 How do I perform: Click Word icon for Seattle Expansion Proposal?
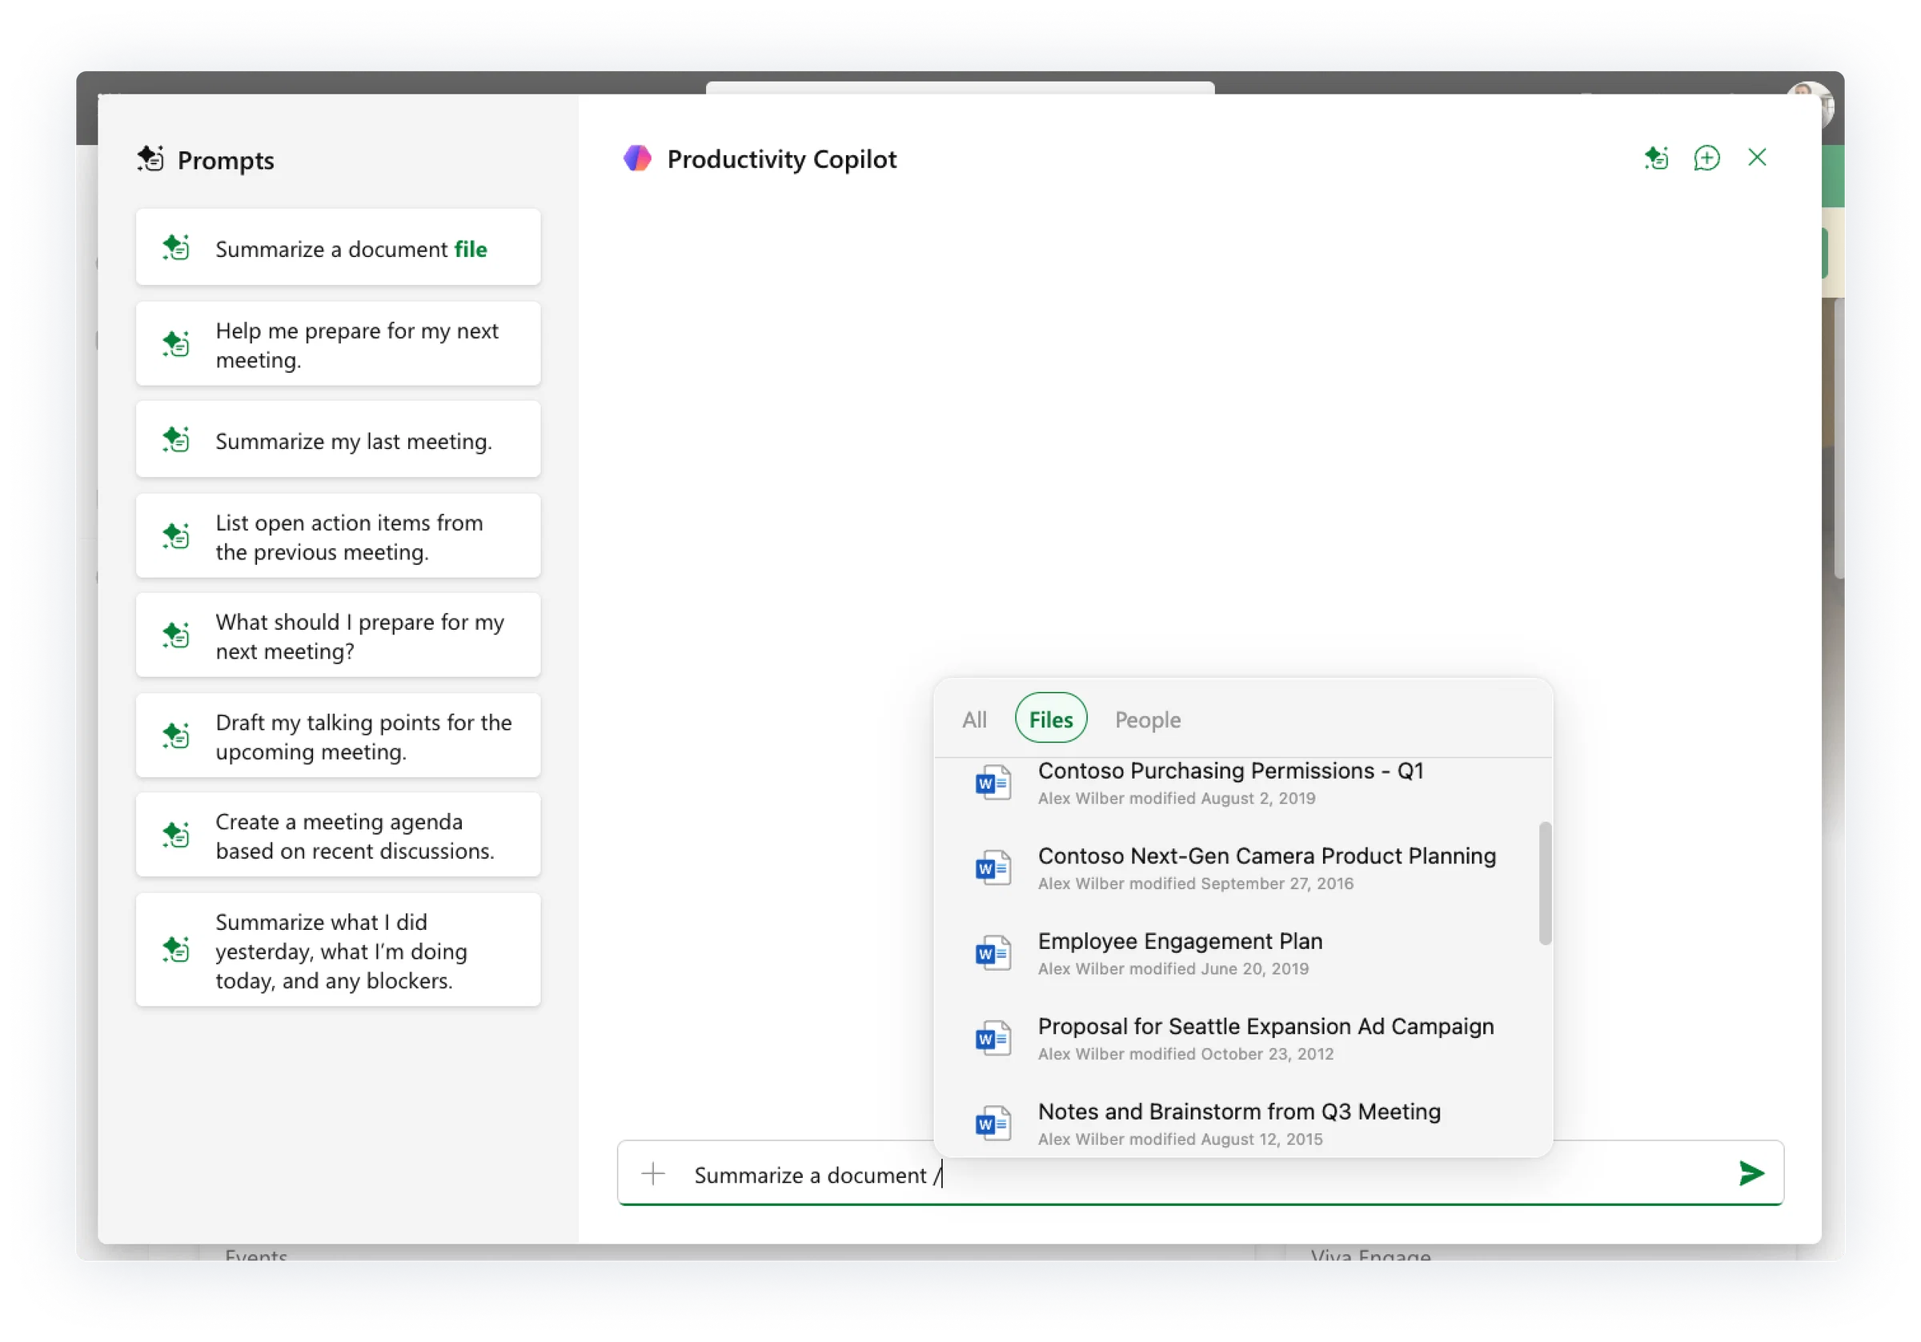tap(993, 1038)
